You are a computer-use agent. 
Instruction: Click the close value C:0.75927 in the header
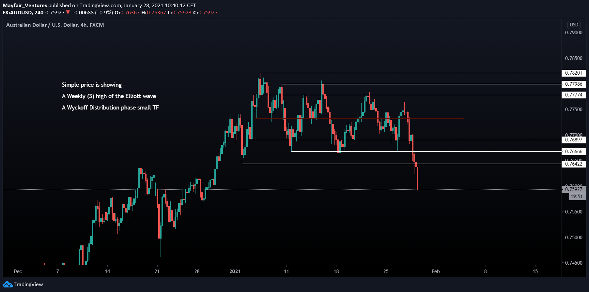205,12
